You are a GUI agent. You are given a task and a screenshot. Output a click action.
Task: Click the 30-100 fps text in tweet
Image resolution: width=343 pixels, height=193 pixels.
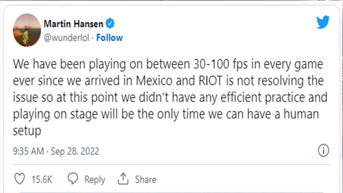[221, 64]
